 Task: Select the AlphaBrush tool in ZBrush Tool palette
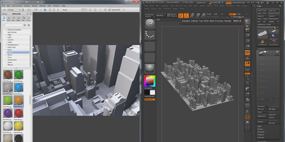click(273, 37)
